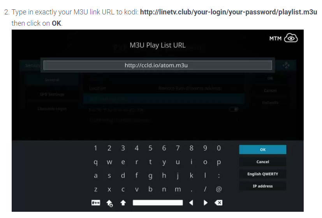The image size is (322, 218).
Task: Click the OK button on keyboard panel
Action: coord(262,149)
